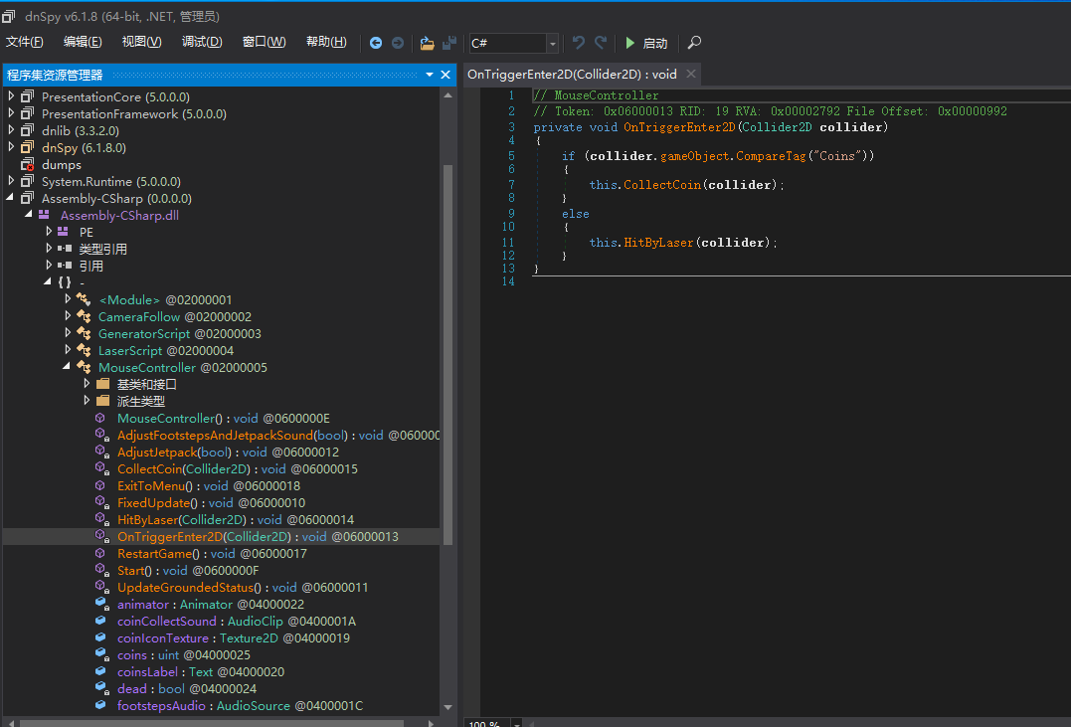Collapse the MouseController class node
The height and width of the screenshot is (727, 1071).
[x=68, y=367]
